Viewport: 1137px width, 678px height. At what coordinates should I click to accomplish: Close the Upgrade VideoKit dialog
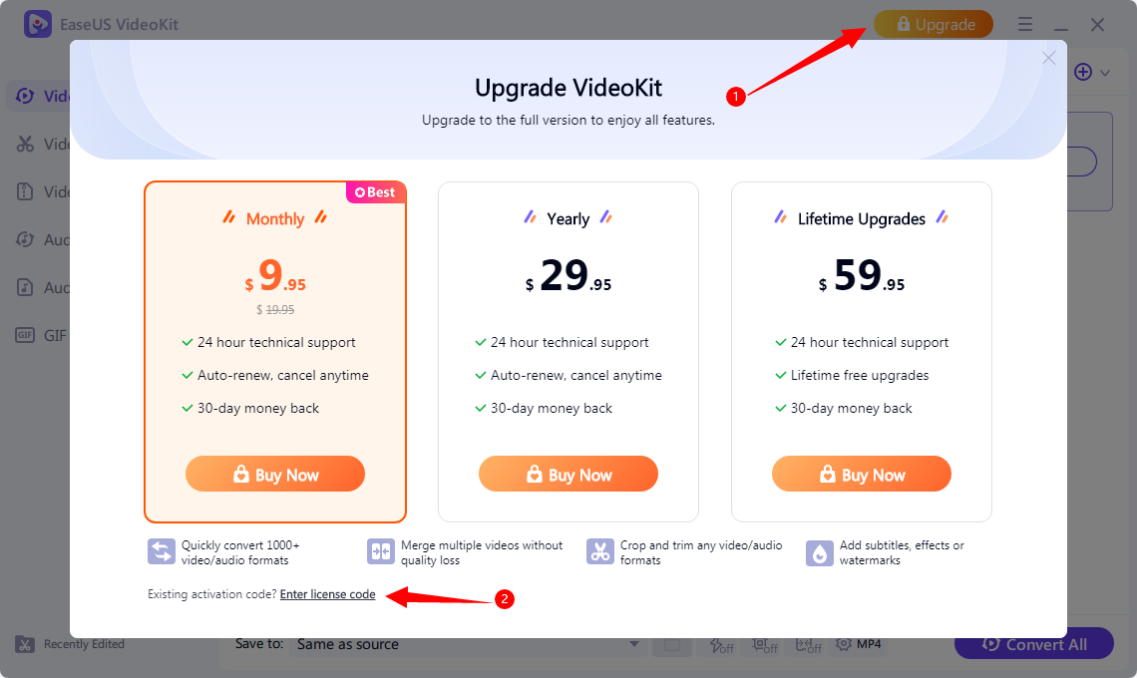pyautogui.click(x=1048, y=58)
